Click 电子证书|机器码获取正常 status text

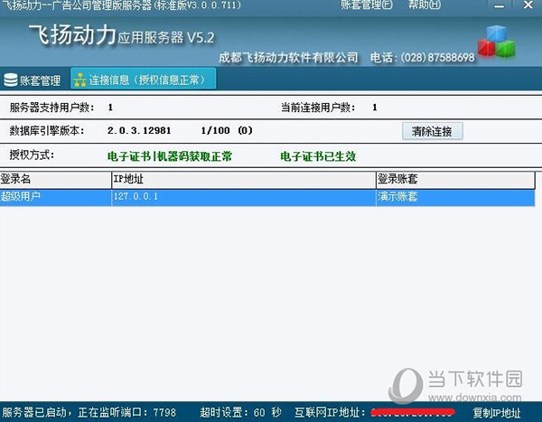click(170, 156)
